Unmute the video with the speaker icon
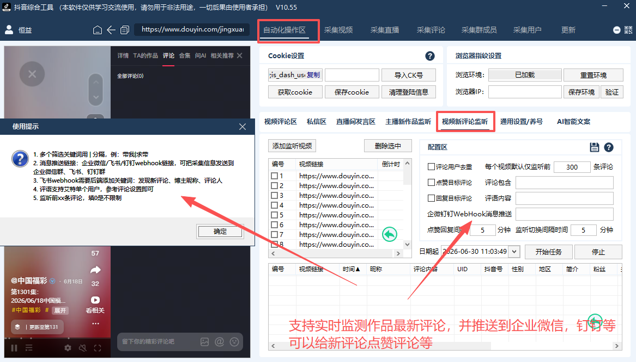Screen dimensions: 636x362 (x=83, y=348)
